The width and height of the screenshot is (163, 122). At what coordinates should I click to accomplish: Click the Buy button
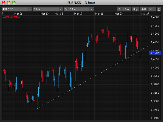point(135,9)
